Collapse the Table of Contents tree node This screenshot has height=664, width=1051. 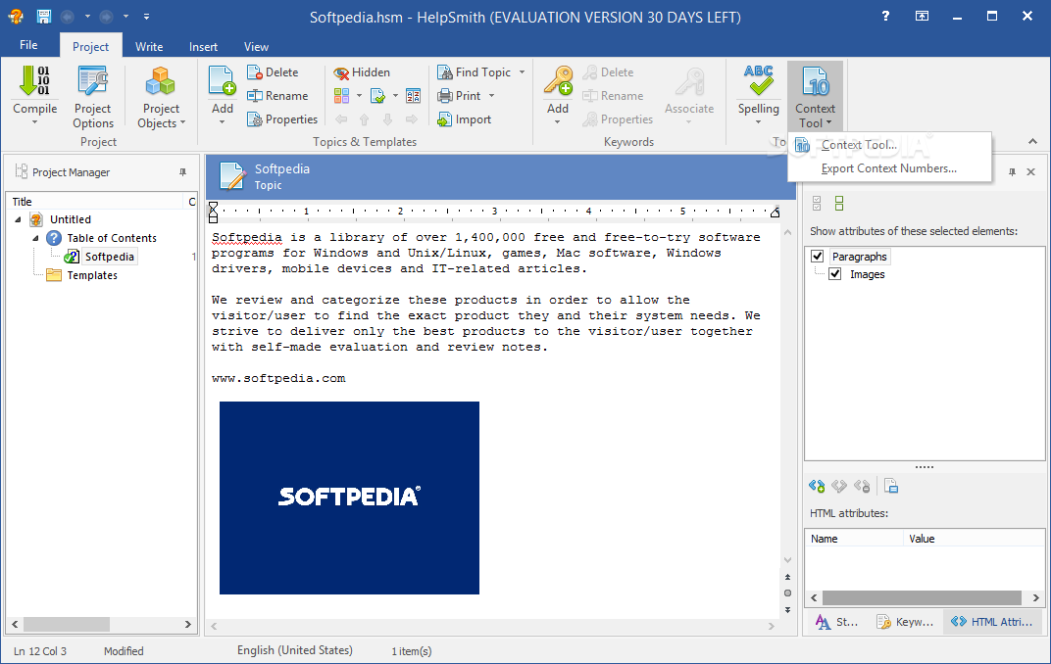tap(35, 238)
